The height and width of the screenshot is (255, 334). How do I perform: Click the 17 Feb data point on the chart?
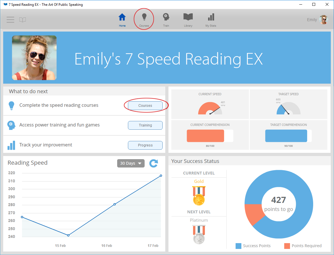161,176
